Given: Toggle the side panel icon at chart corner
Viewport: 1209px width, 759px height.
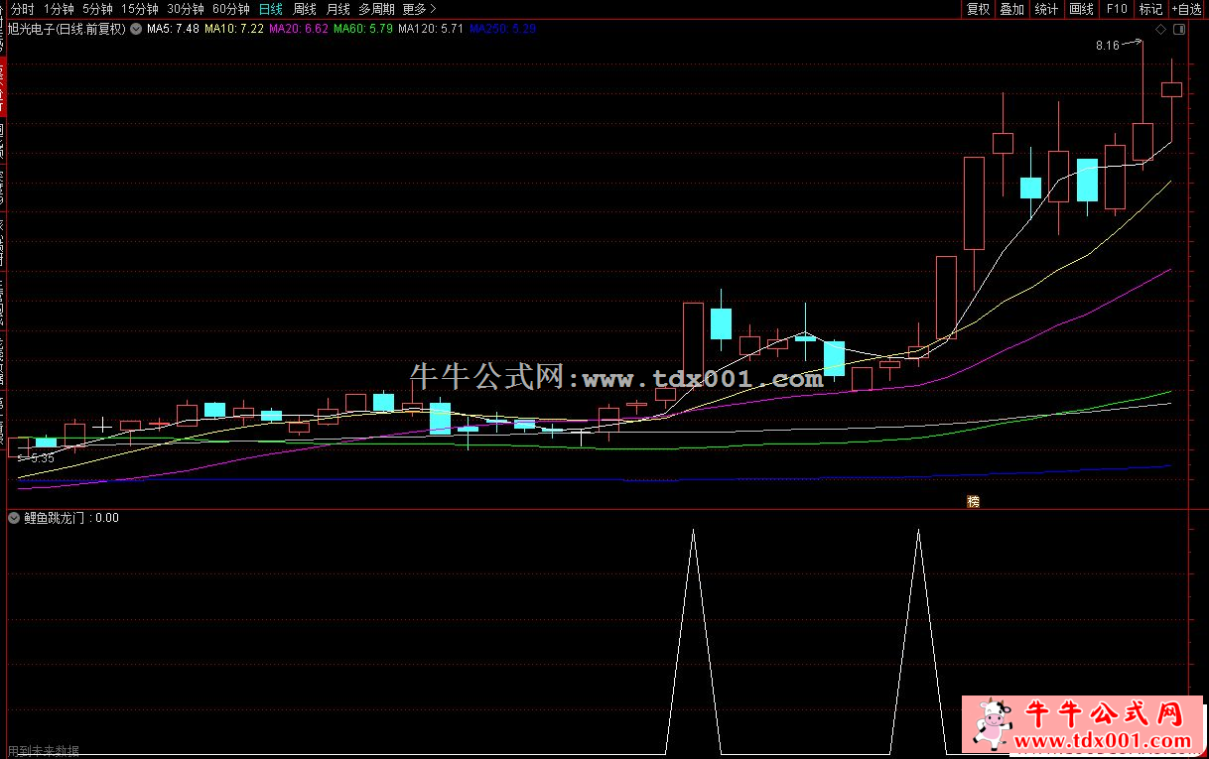Looking at the screenshot, I should pos(1179,30).
